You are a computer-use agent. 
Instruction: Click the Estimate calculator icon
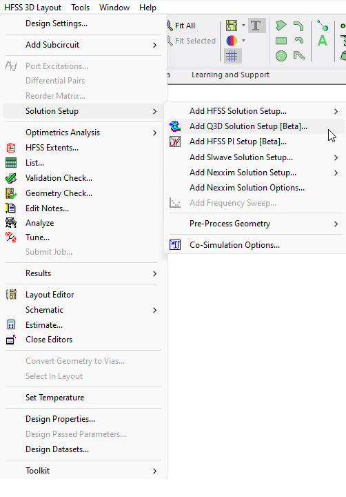coord(11,325)
